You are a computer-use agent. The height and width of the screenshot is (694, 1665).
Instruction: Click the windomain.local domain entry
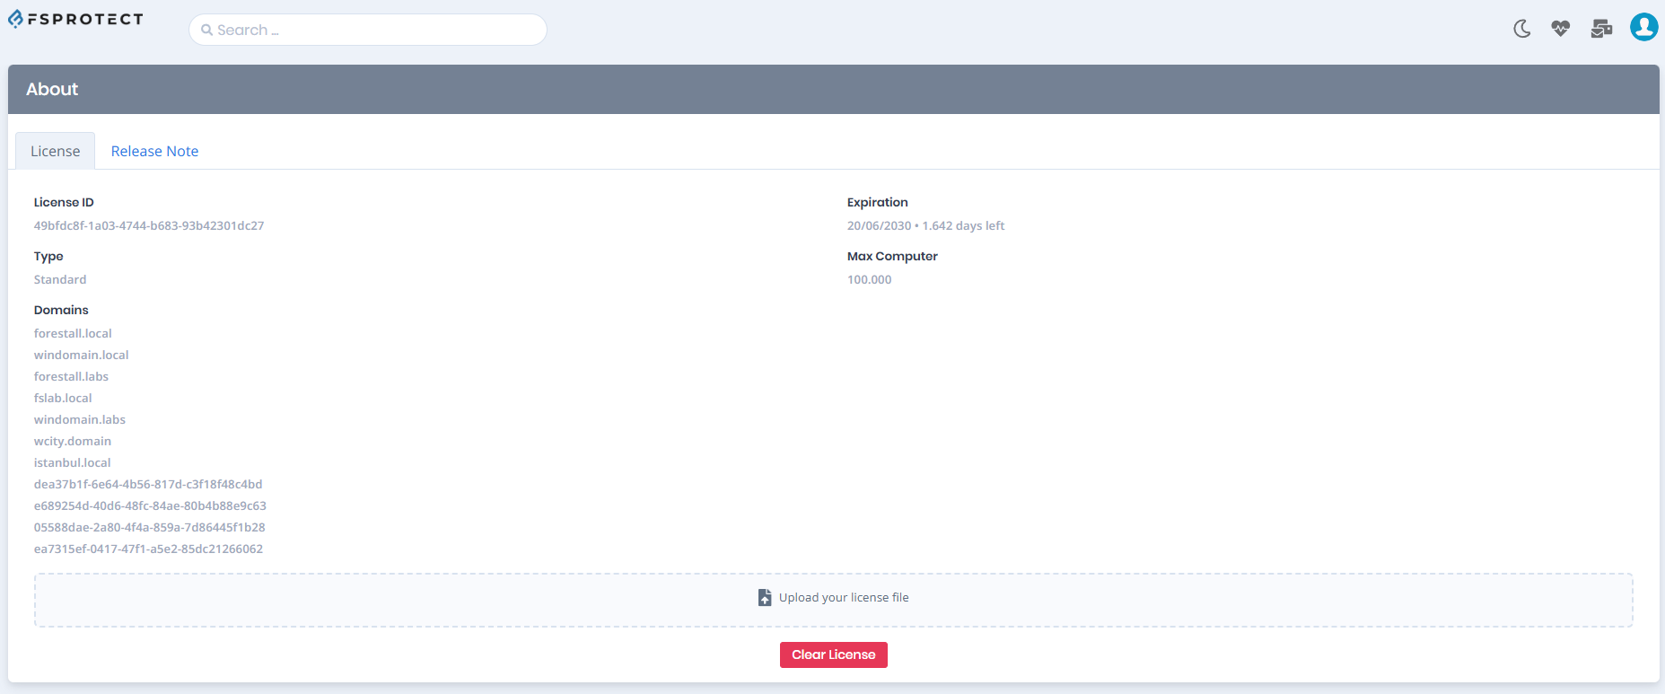click(81, 356)
